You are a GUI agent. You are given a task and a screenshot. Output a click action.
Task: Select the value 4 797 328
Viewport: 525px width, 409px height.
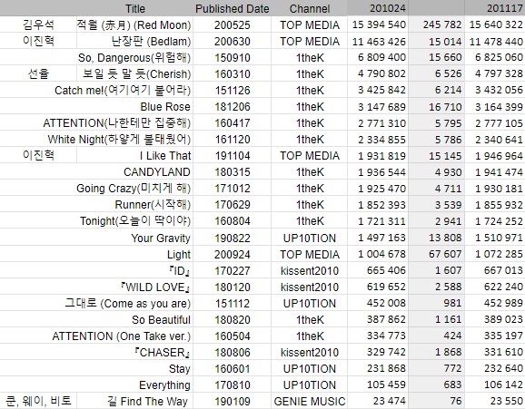(x=495, y=73)
